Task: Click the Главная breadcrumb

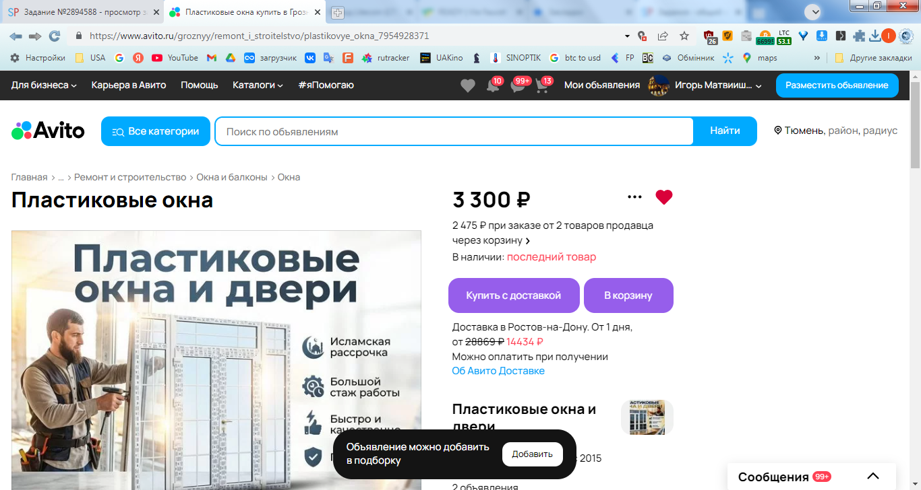Action: pos(29,177)
